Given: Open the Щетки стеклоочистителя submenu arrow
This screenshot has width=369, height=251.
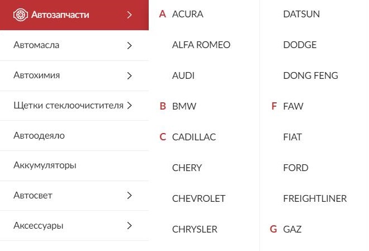Looking at the screenshot, I should [x=129, y=106].
